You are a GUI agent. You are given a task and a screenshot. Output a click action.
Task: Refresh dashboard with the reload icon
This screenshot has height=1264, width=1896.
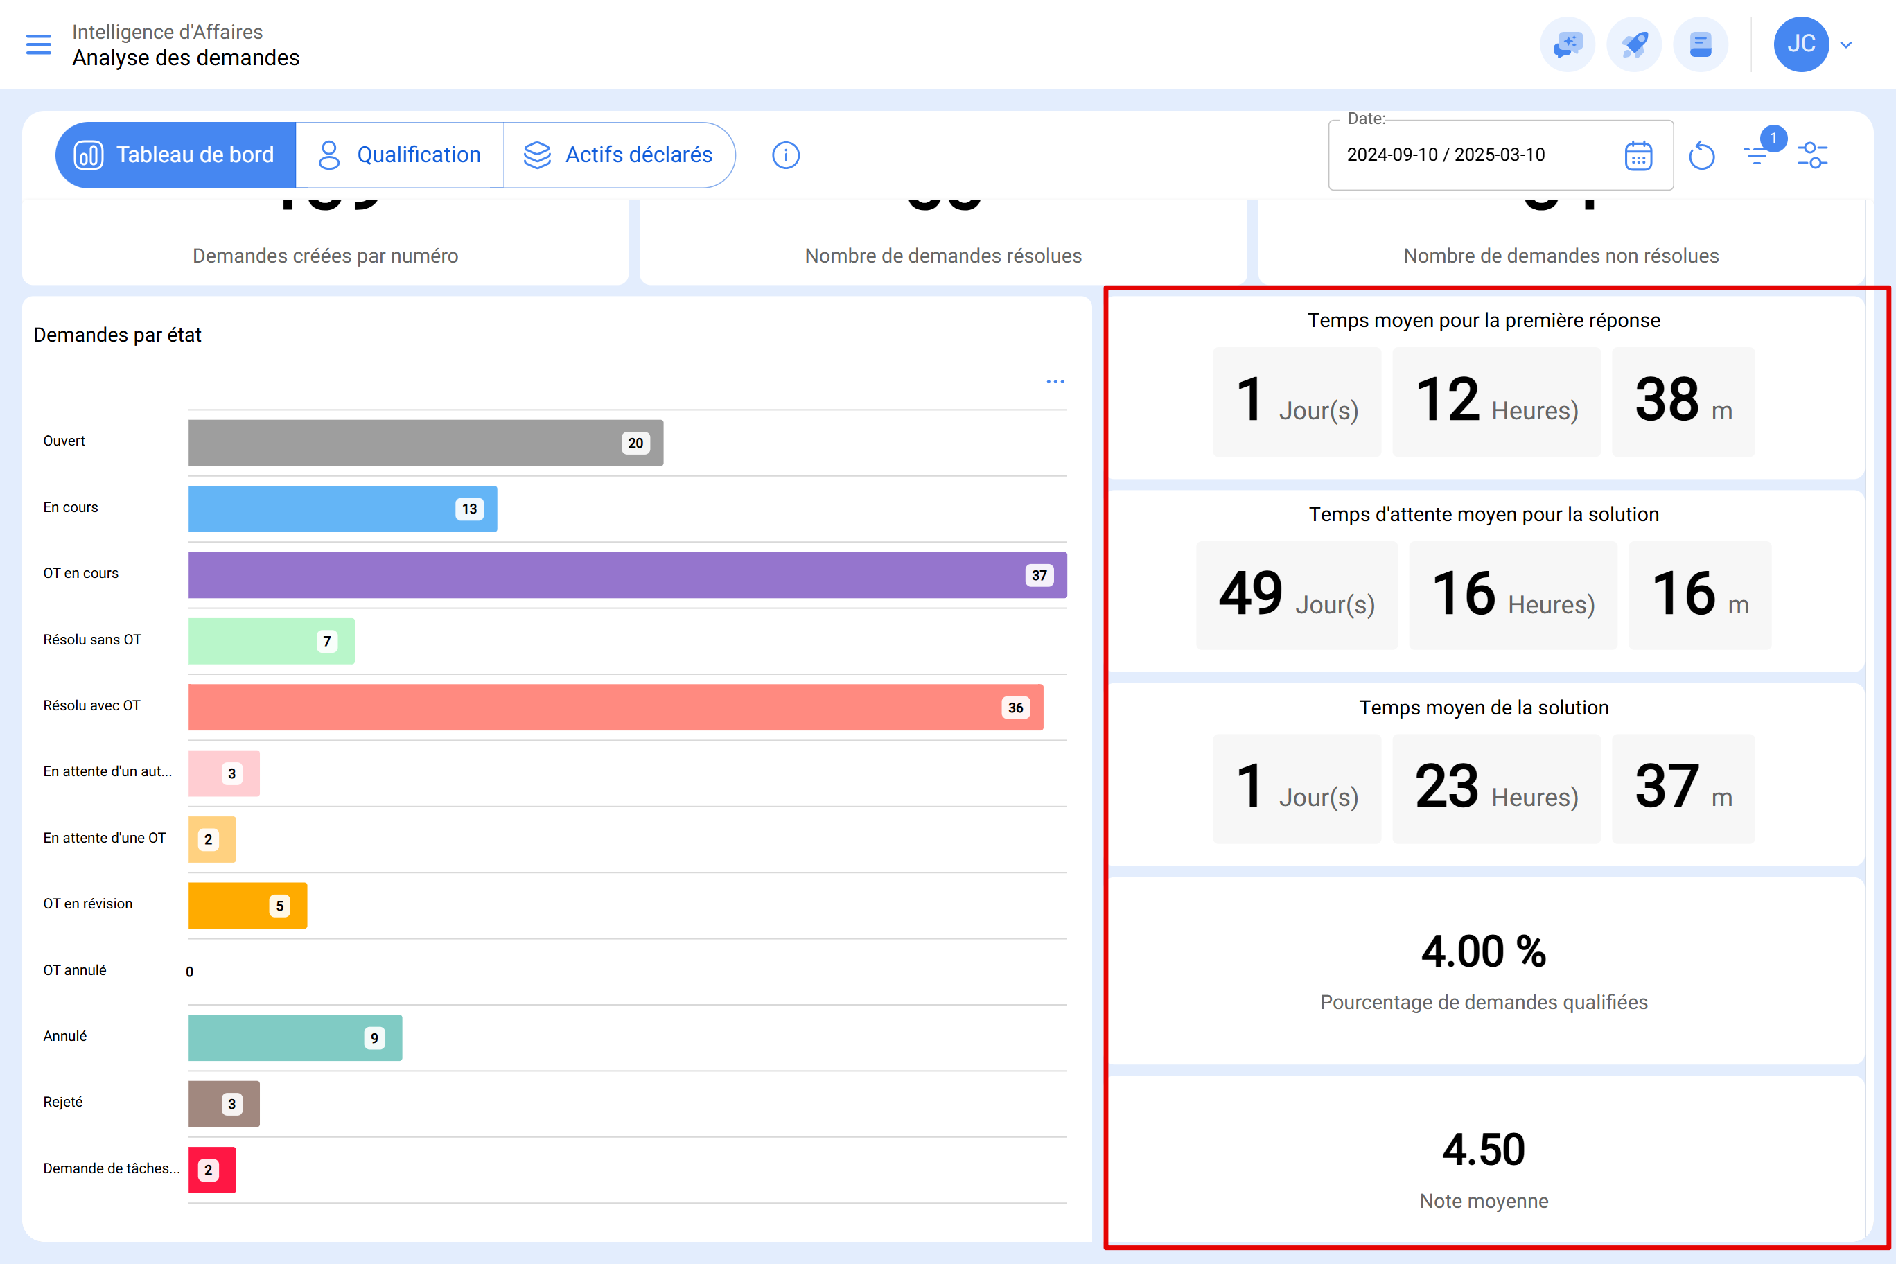pyautogui.click(x=1701, y=155)
